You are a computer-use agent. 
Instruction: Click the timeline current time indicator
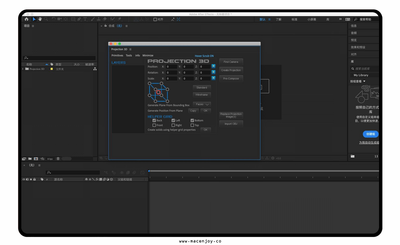coord(149,171)
